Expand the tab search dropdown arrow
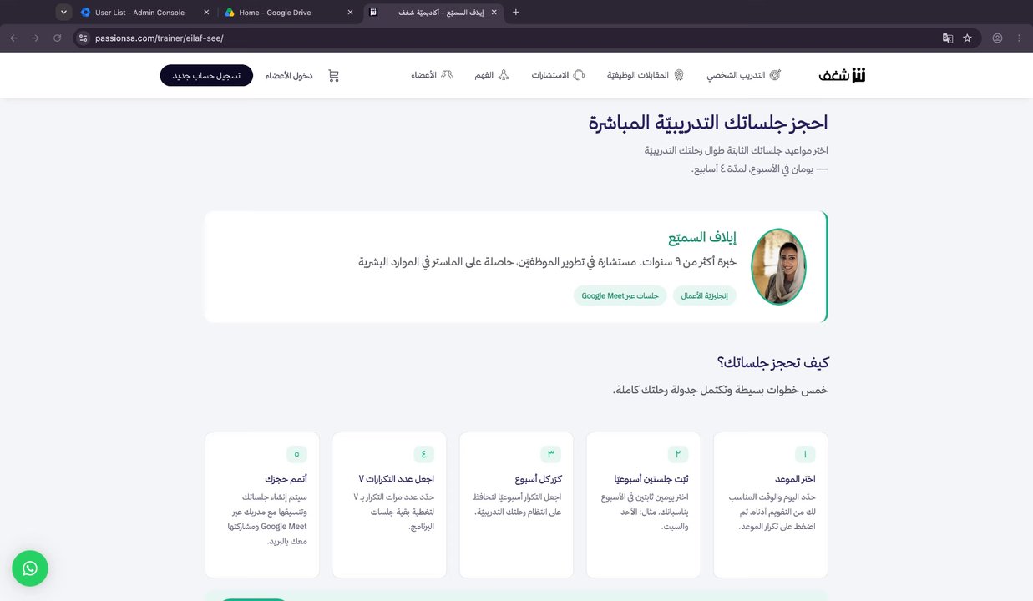Image resolution: width=1033 pixels, height=601 pixels. click(x=64, y=12)
